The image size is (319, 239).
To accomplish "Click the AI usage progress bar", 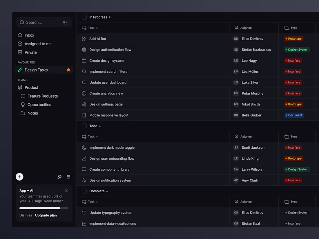I will click(44, 208).
